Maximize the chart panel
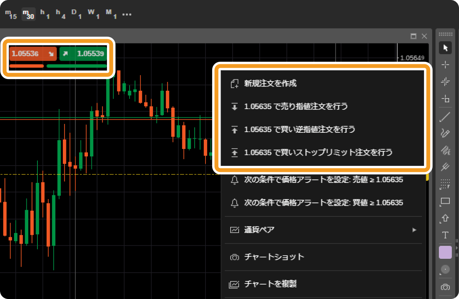Image resolution: width=459 pixels, height=299 pixels. (x=413, y=36)
